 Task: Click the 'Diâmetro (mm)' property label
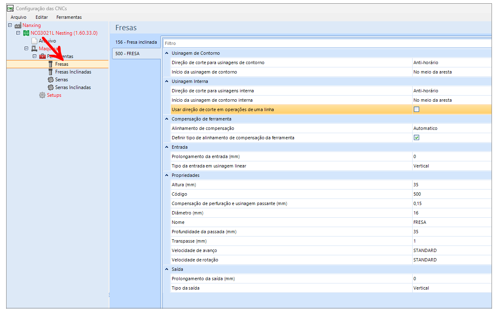pos(187,213)
